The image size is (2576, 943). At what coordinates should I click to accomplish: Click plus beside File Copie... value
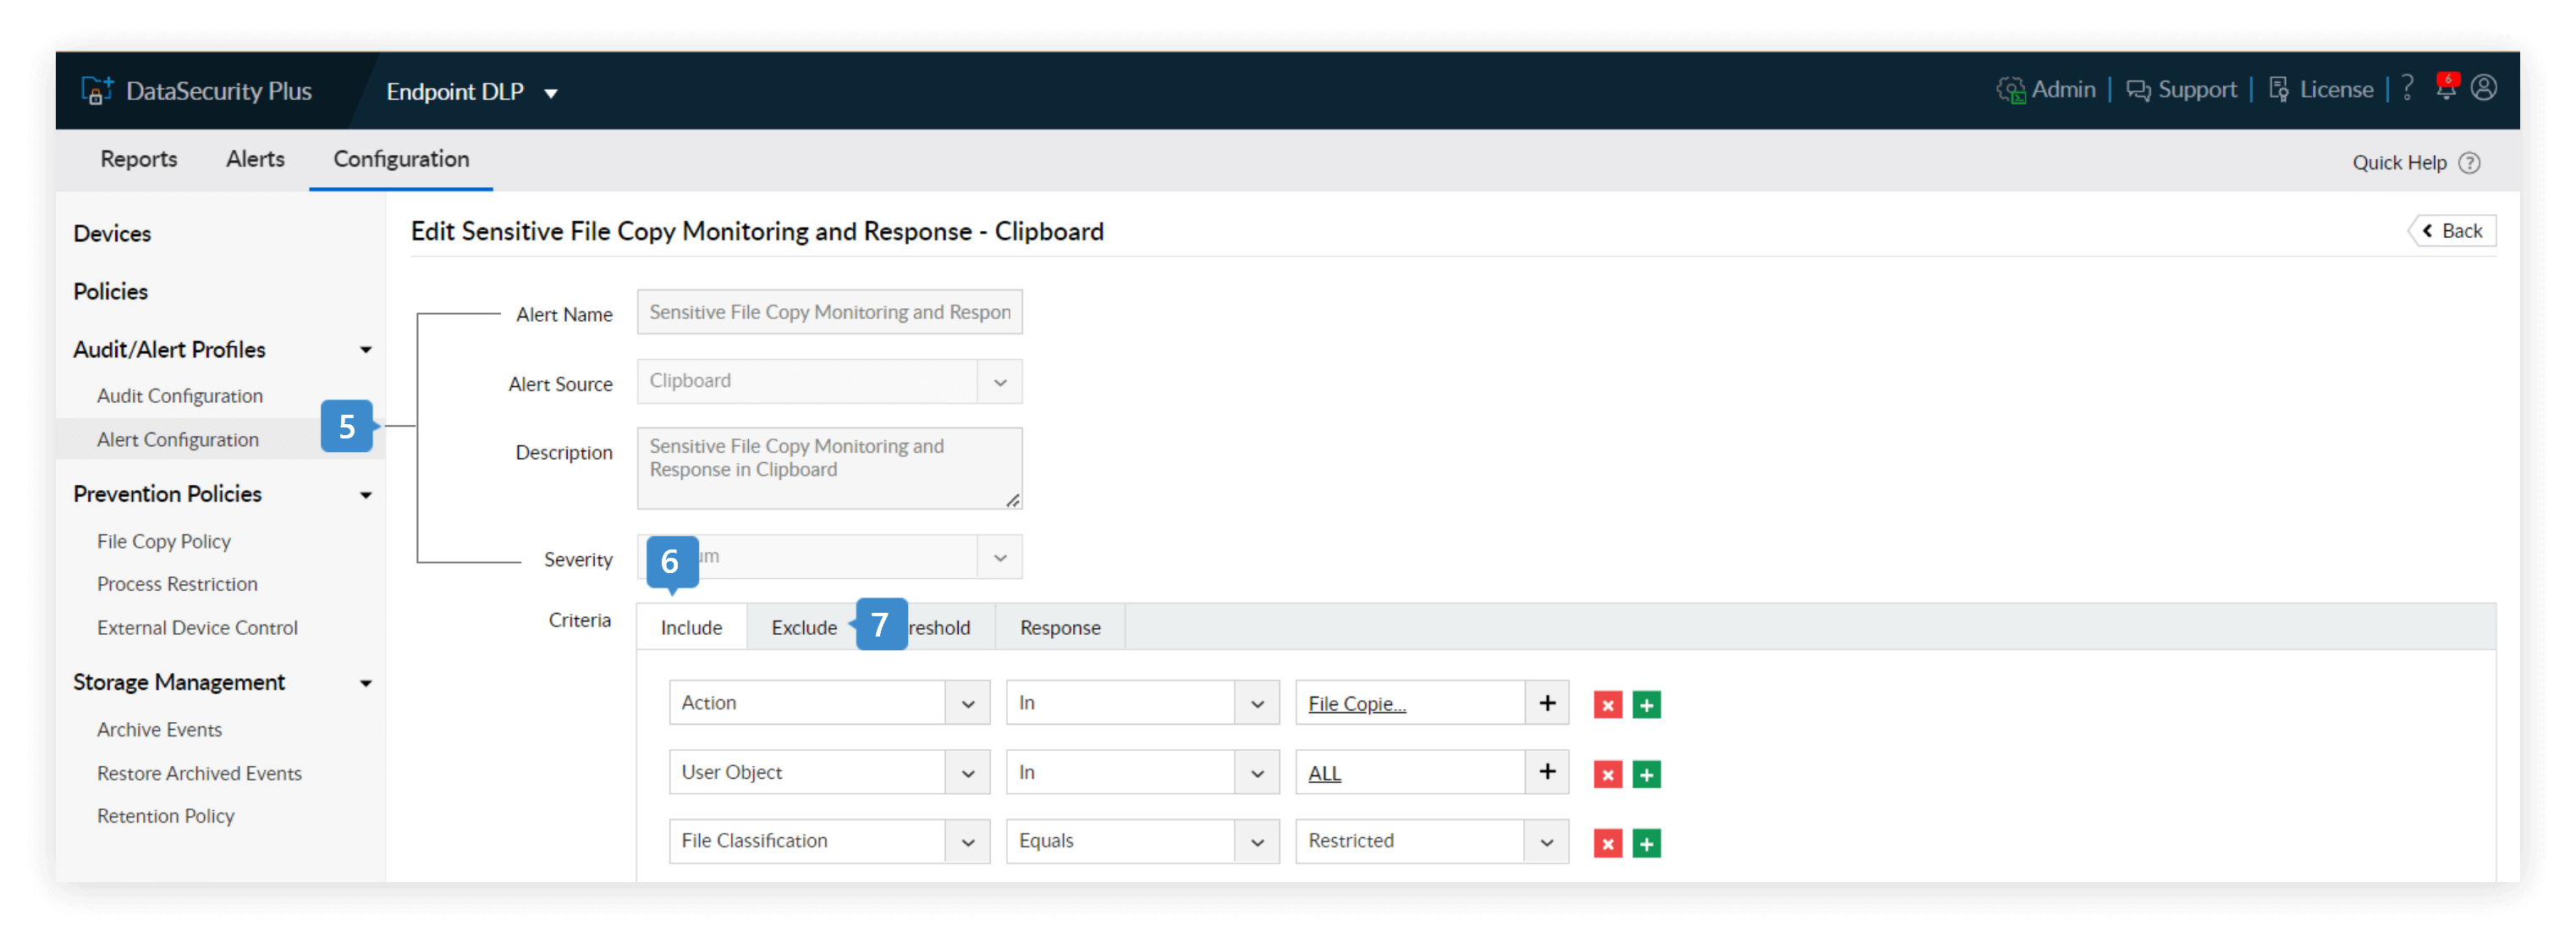coord(1547,703)
